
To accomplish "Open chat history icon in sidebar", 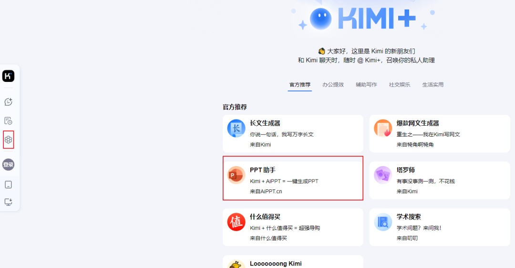I will [x=8, y=121].
